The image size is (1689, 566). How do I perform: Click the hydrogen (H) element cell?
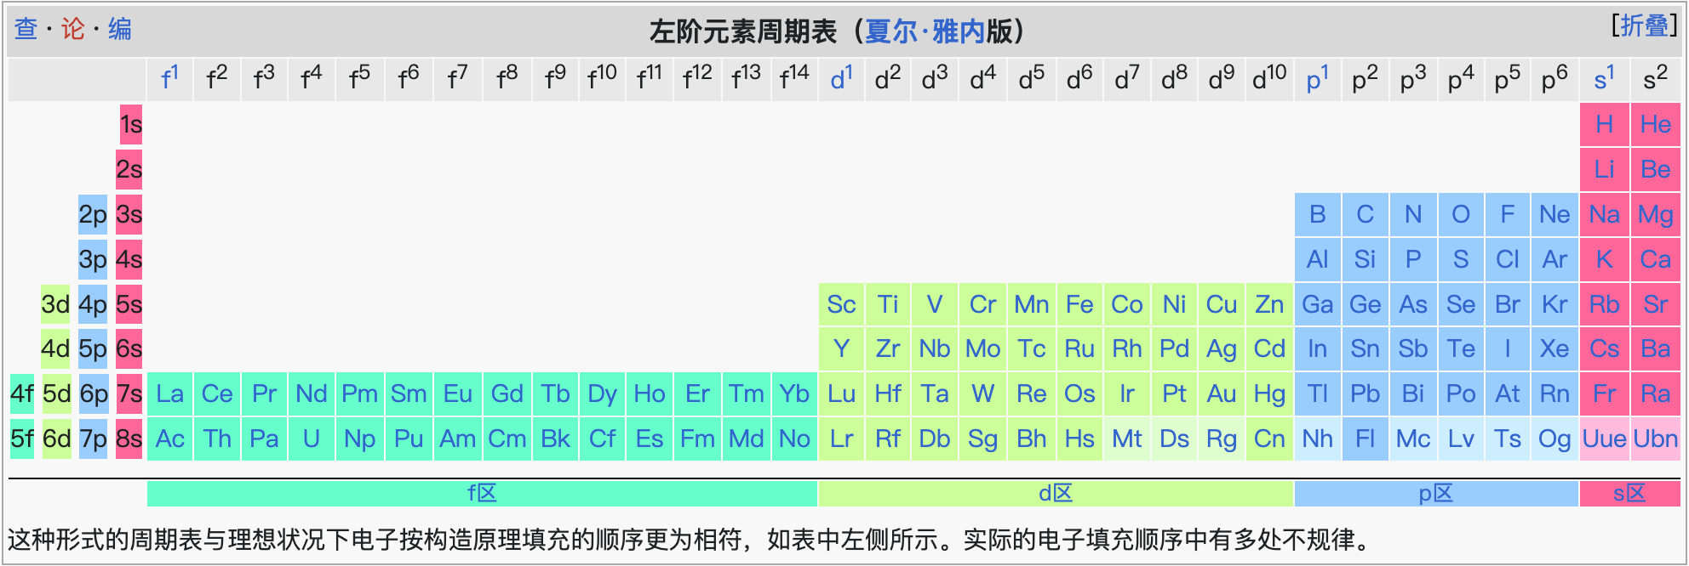(1604, 125)
